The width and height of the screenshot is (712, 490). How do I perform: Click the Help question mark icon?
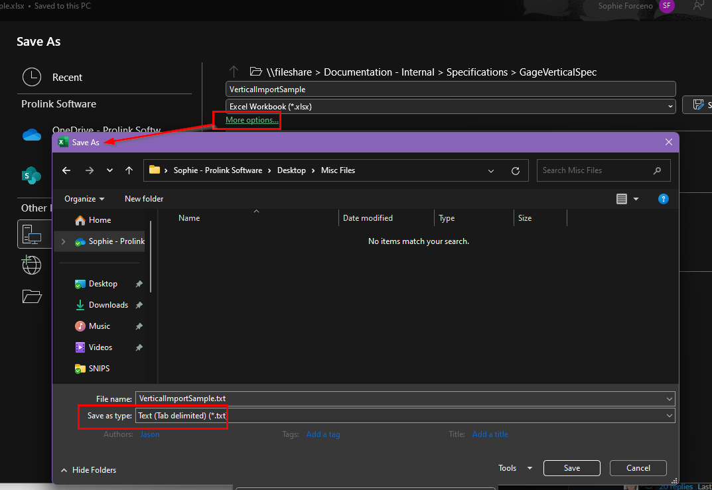tap(663, 198)
